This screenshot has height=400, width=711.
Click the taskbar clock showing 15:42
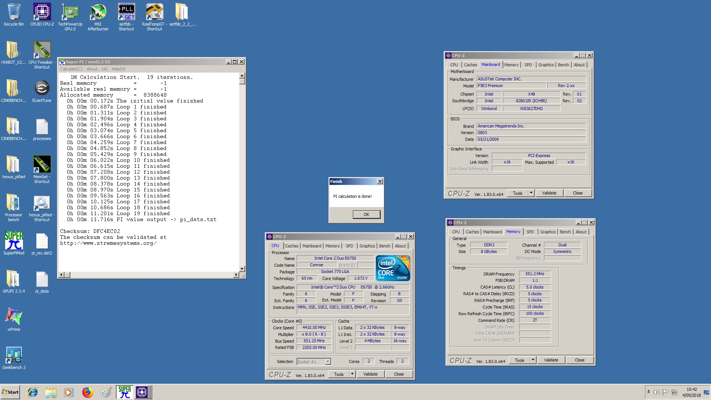coord(691,392)
